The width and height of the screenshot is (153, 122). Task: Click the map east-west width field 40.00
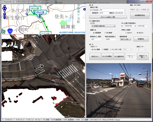click(x=111, y=39)
